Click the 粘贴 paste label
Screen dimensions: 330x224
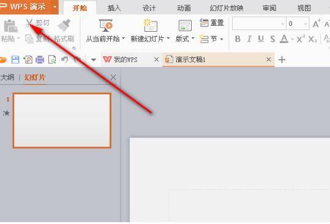(x=7, y=38)
